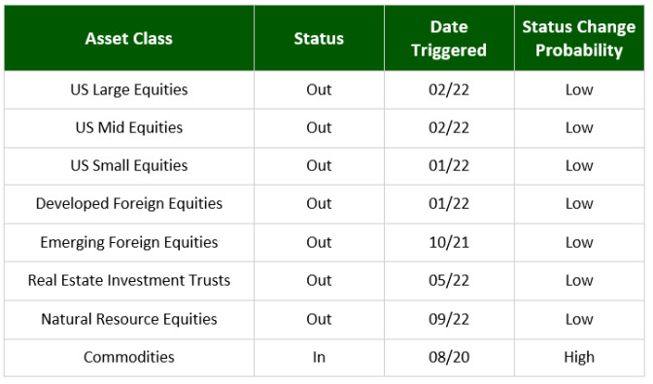The width and height of the screenshot is (653, 384).
Task: Click the Natural Resource Equities cell
Action: click(128, 320)
